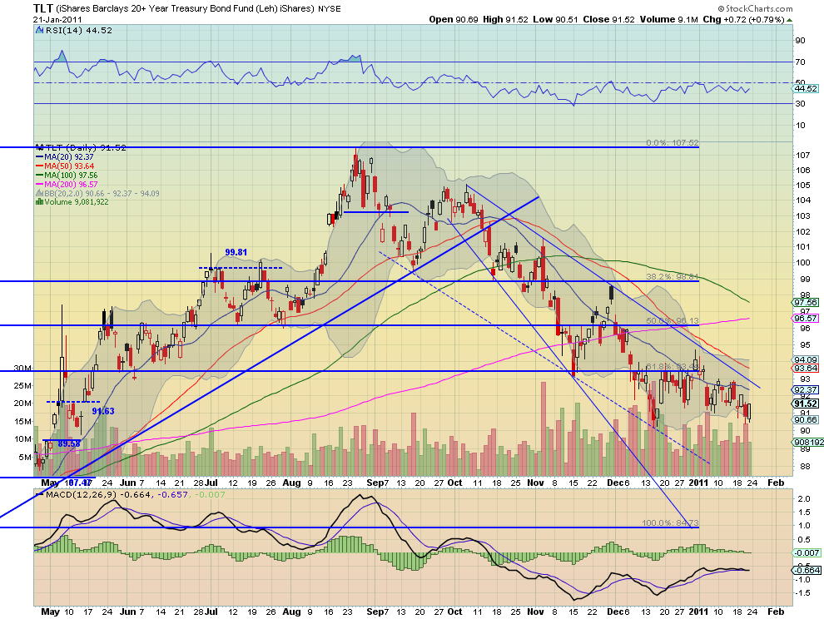Click the Bollinger Bands legend icon
Image resolution: width=824 pixels, height=619 pixels.
pyautogui.click(x=39, y=193)
